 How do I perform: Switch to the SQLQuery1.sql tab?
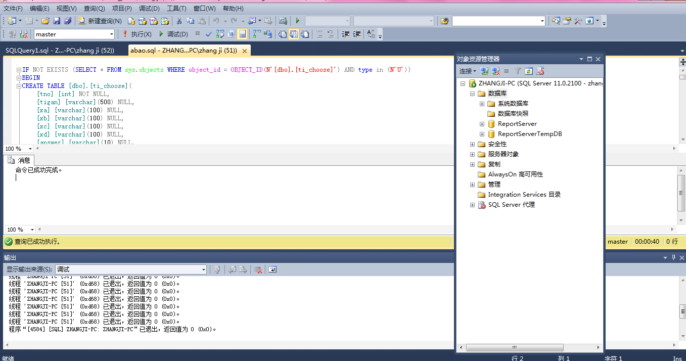pos(60,51)
